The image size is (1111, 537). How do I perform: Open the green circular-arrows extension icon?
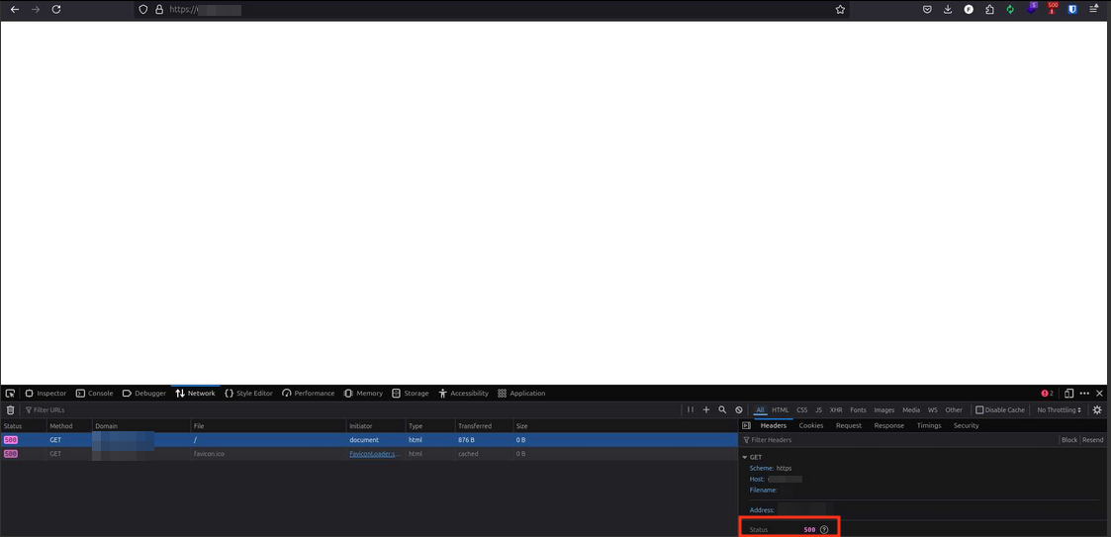click(1010, 10)
